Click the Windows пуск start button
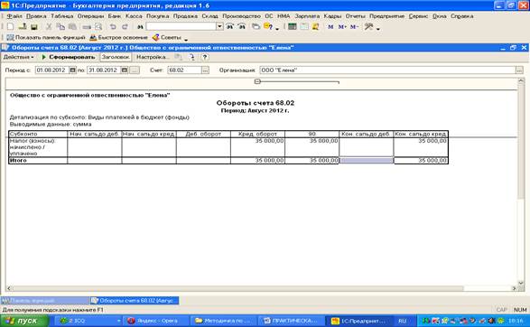Viewport: 530px width, 327px height. (x=24, y=321)
